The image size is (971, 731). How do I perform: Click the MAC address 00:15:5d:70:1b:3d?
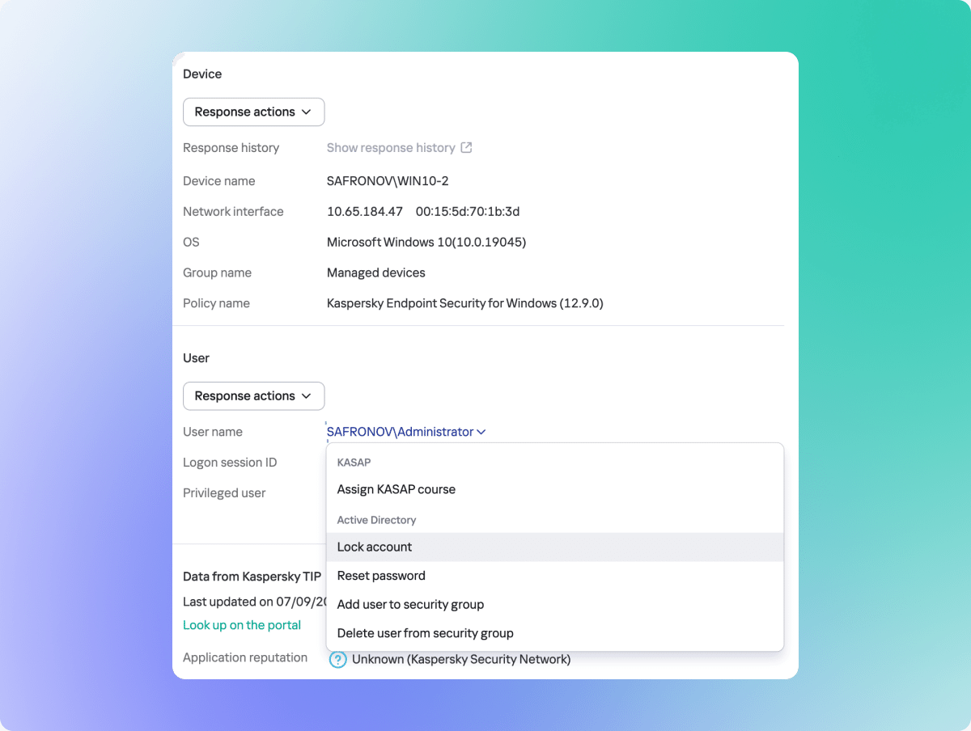[x=468, y=212]
